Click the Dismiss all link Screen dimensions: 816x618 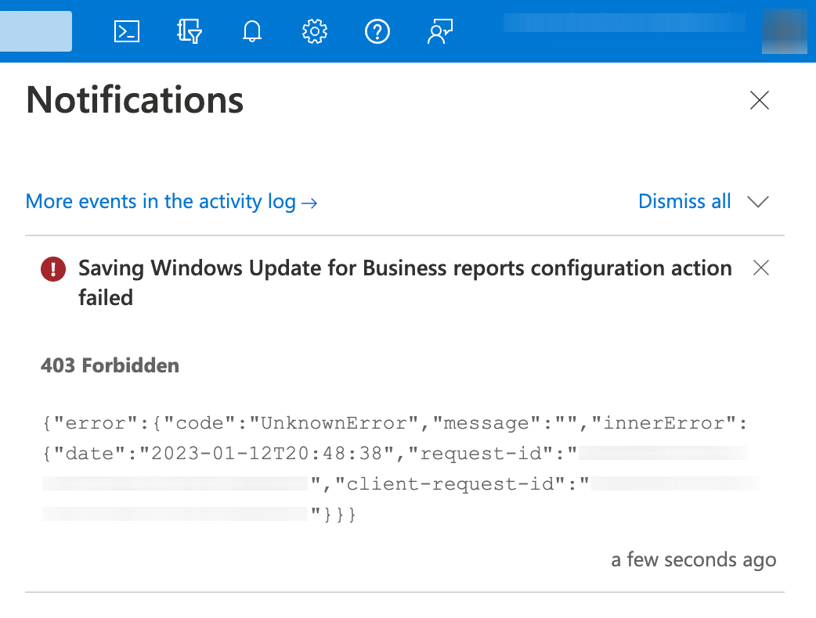684,201
